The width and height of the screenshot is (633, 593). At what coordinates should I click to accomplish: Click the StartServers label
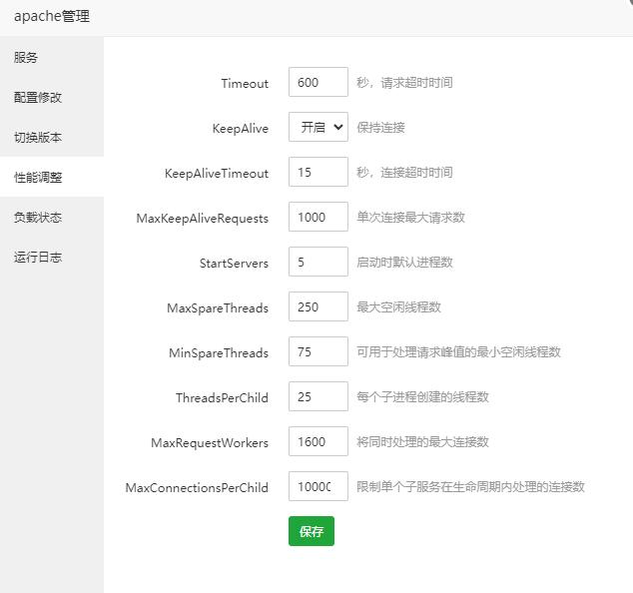click(234, 263)
